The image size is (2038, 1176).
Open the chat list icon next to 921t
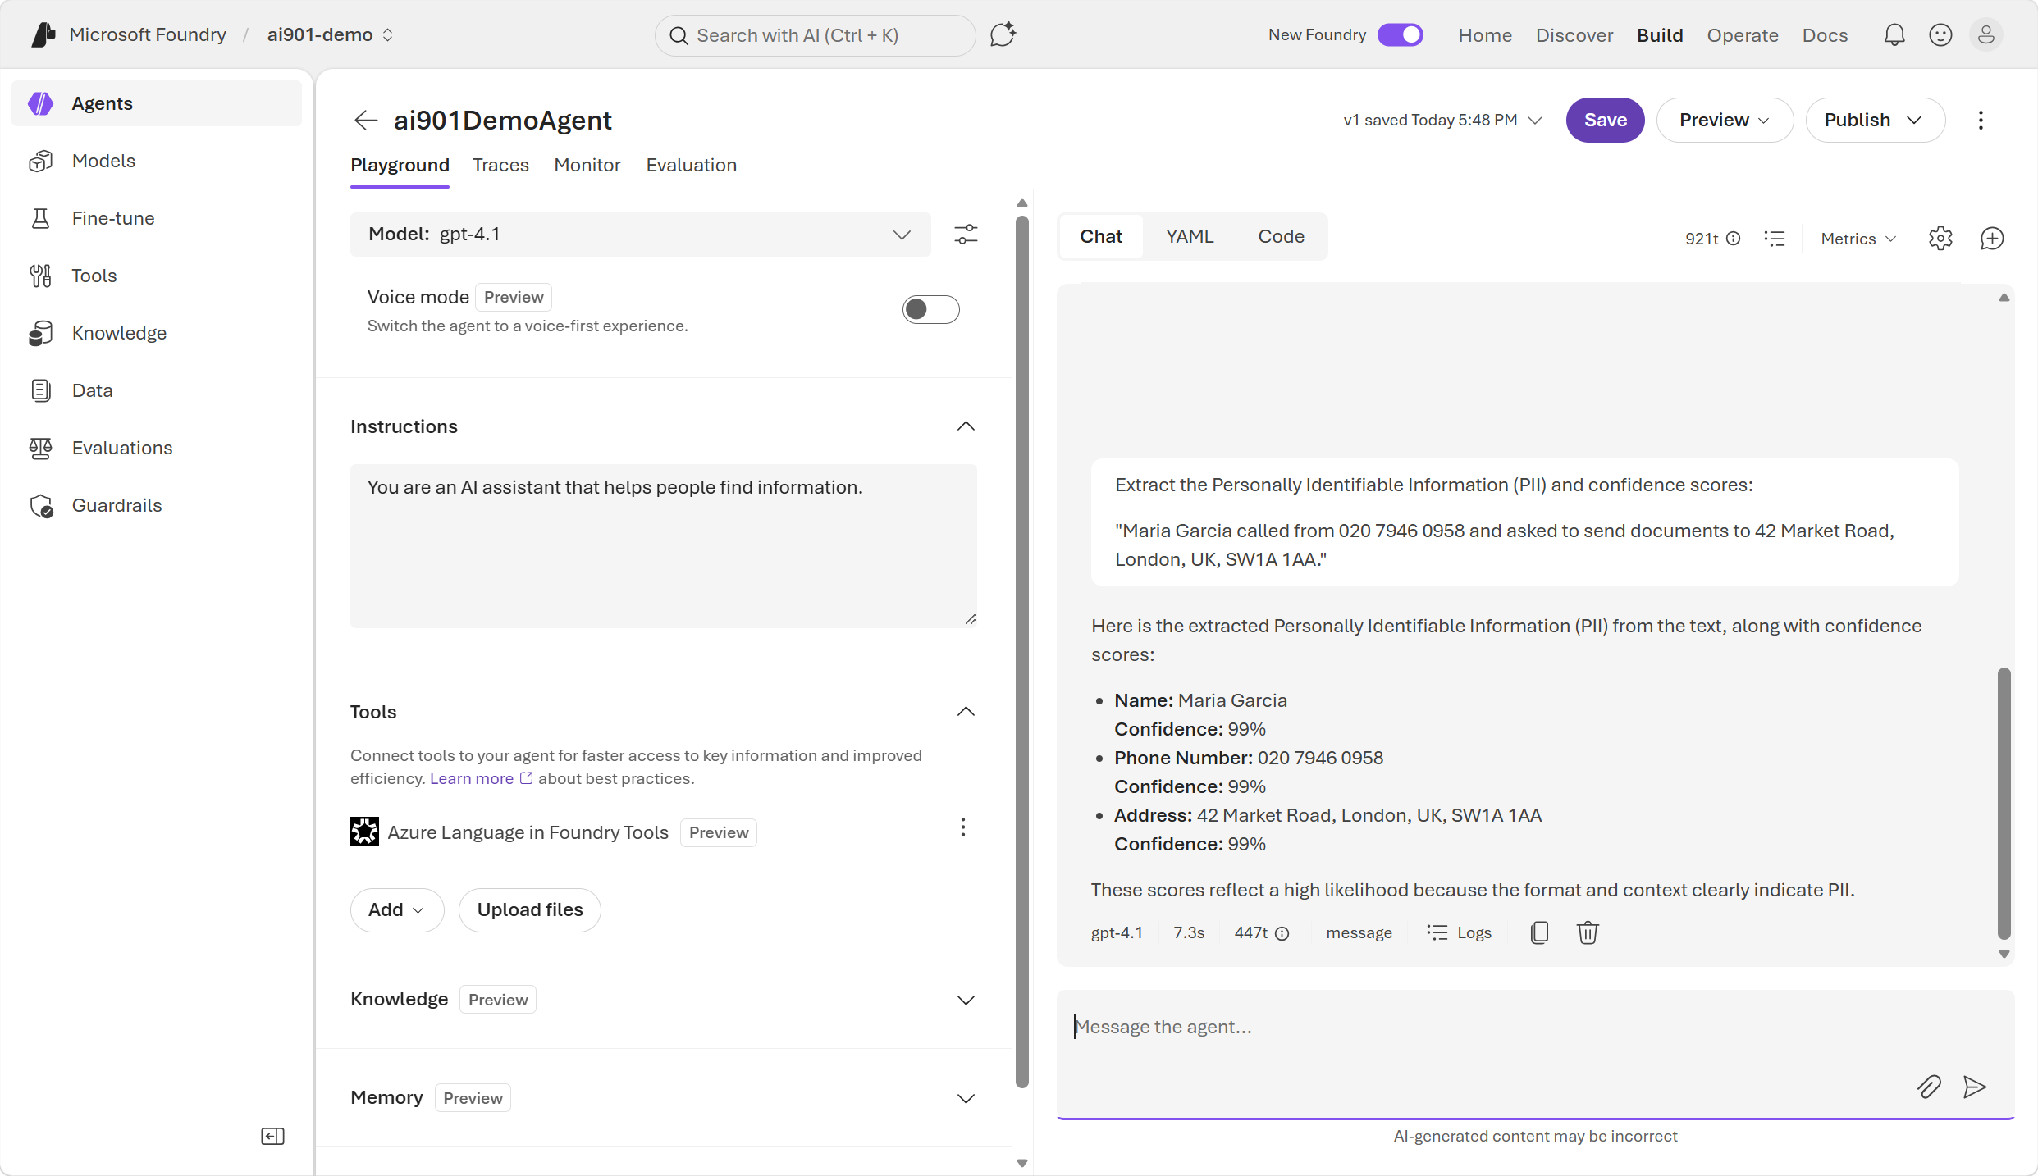pos(1775,239)
